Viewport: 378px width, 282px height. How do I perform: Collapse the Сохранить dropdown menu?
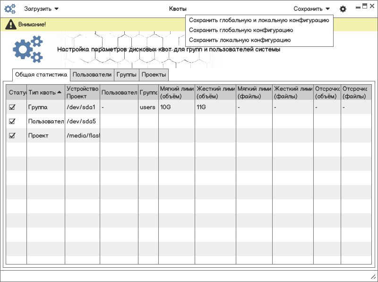[311, 9]
